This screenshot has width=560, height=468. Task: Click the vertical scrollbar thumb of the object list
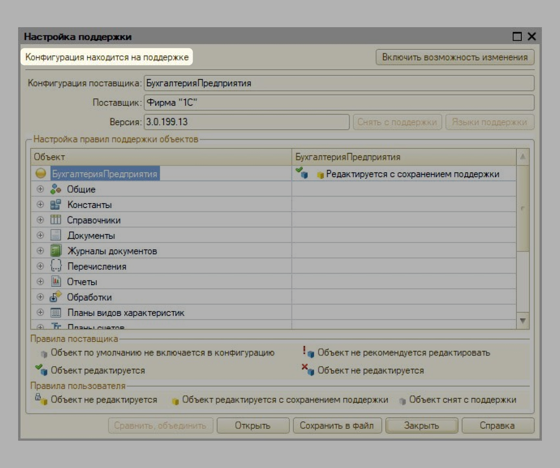(x=523, y=208)
